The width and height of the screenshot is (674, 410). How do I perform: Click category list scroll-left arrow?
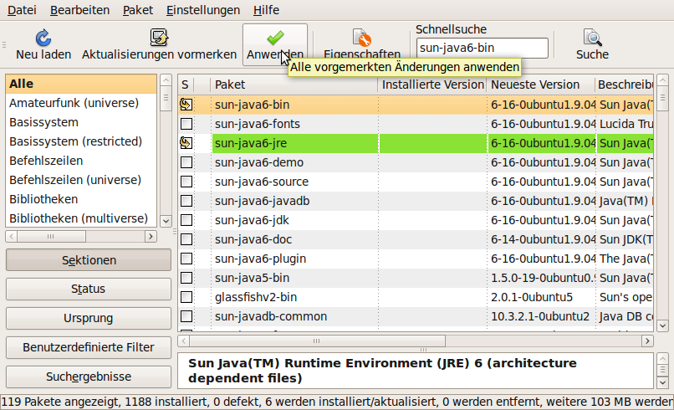(x=12, y=236)
